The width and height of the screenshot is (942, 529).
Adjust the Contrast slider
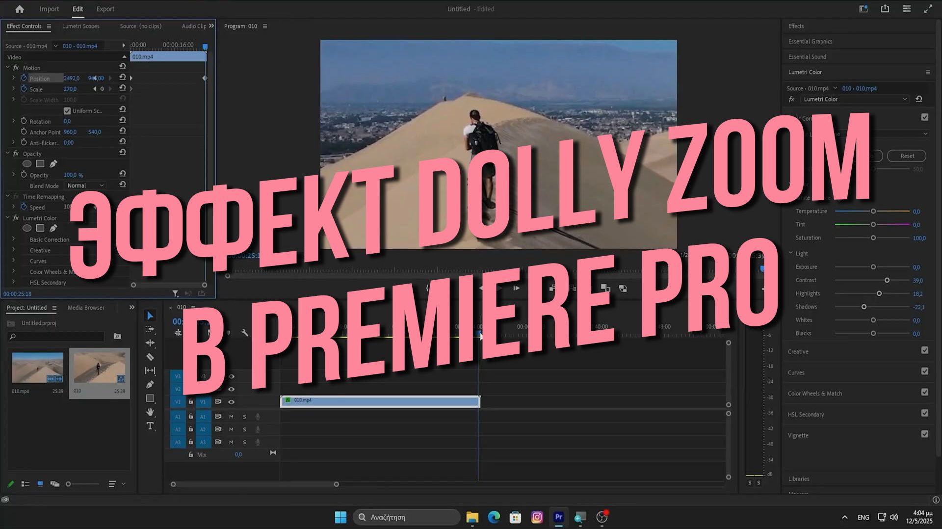pos(887,280)
